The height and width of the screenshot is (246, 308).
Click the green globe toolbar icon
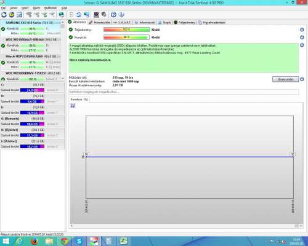coord(61,15)
